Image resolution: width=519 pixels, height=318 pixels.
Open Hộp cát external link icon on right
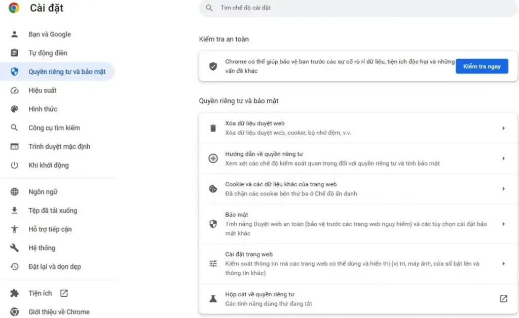click(x=503, y=299)
